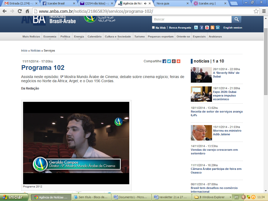
Task: Open 'Vendas do varejo cresceram' article
Action: [x=214, y=152]
